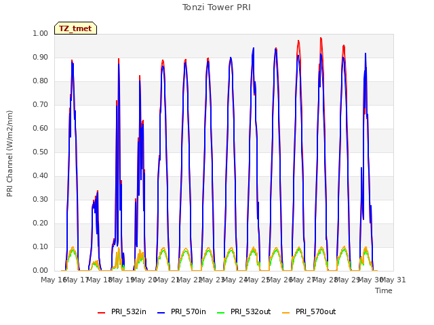Click the 0.20 y-axis tick label
This screenshot has height=325, width=434.
point(41,223)
